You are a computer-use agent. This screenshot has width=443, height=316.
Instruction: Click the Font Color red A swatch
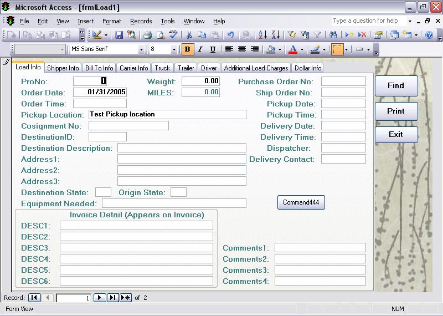click(x=293, y=49)
